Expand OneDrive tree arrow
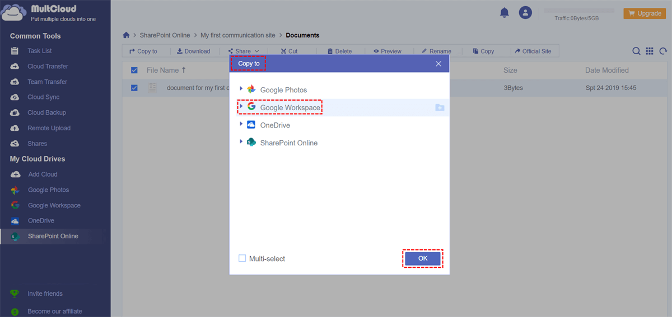The image size is (672, 317). tap(241, 124)
